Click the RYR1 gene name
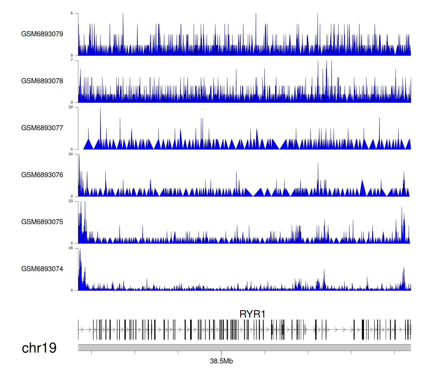433x381 pixels. click(252, 314)
